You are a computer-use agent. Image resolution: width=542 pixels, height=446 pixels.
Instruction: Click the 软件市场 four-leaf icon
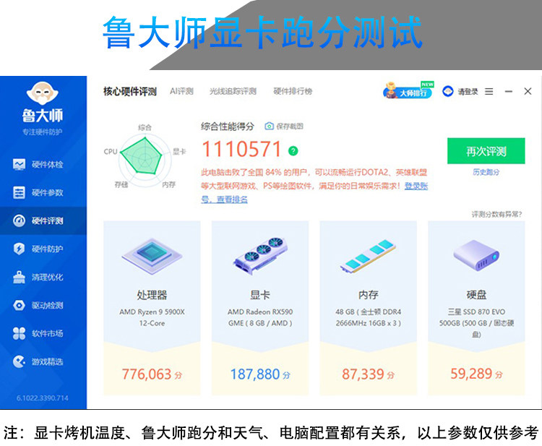pos(19,334)
